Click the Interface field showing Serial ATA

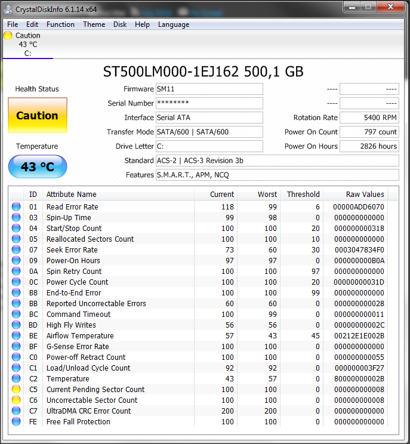(209, 118)
